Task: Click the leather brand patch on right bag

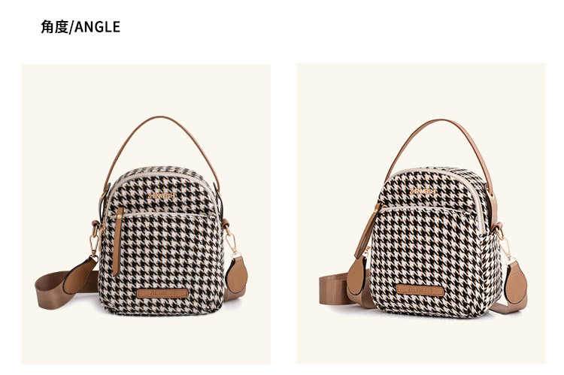Action: (420, 290)
